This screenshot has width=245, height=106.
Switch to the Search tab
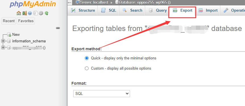pos(132,11)
